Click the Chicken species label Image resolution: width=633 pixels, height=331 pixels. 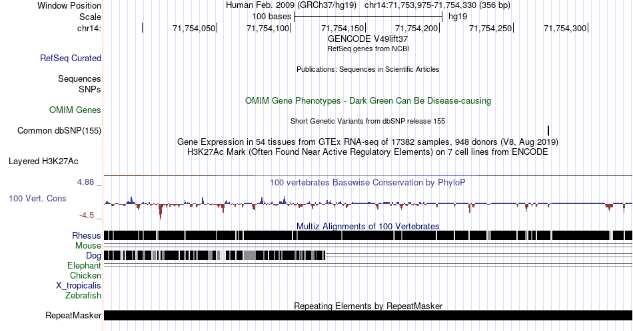pyautogui.click(x=85, y=275)
